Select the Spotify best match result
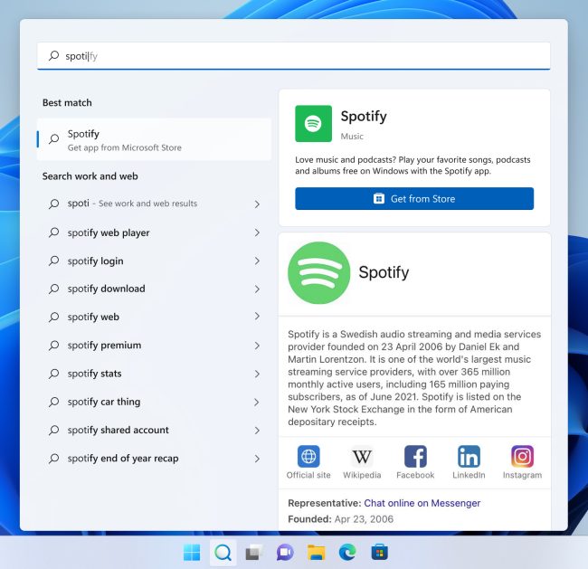Image resolution: width=588 pixels, height=569 pixels. coord(154,139)
